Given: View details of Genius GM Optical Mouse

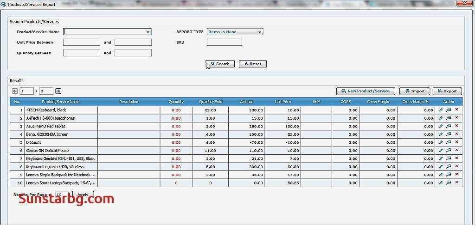Looking at the screenshot, I should (449, 151).
